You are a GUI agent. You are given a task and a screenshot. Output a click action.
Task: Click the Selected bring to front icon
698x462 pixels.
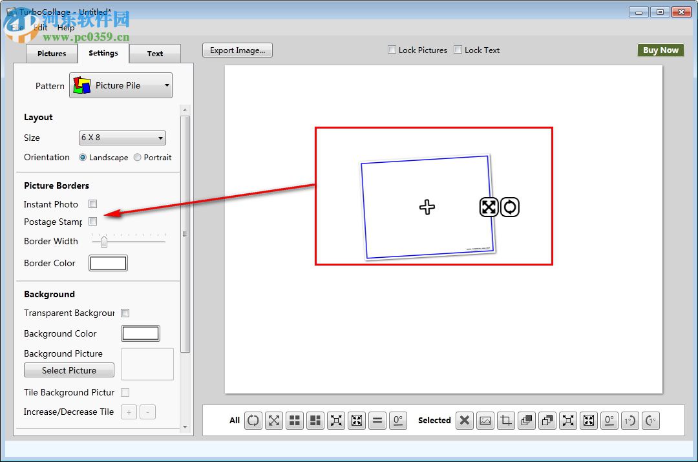[527, 420]
